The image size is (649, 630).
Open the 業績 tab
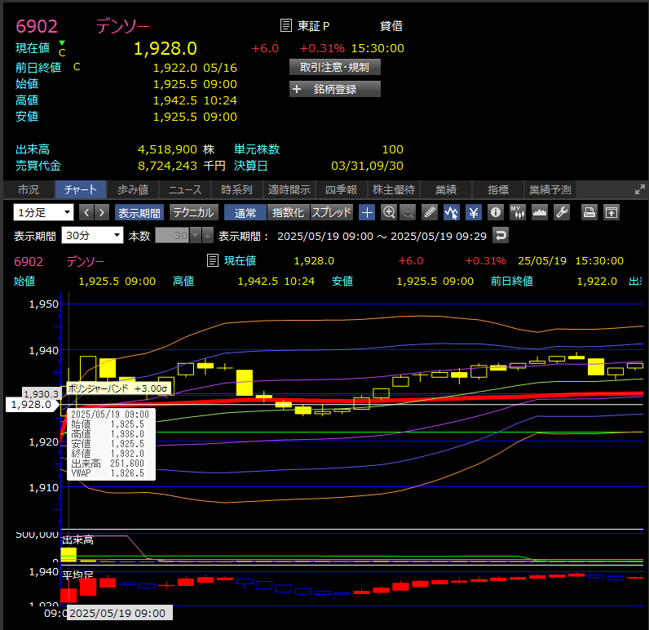point(446,189)
